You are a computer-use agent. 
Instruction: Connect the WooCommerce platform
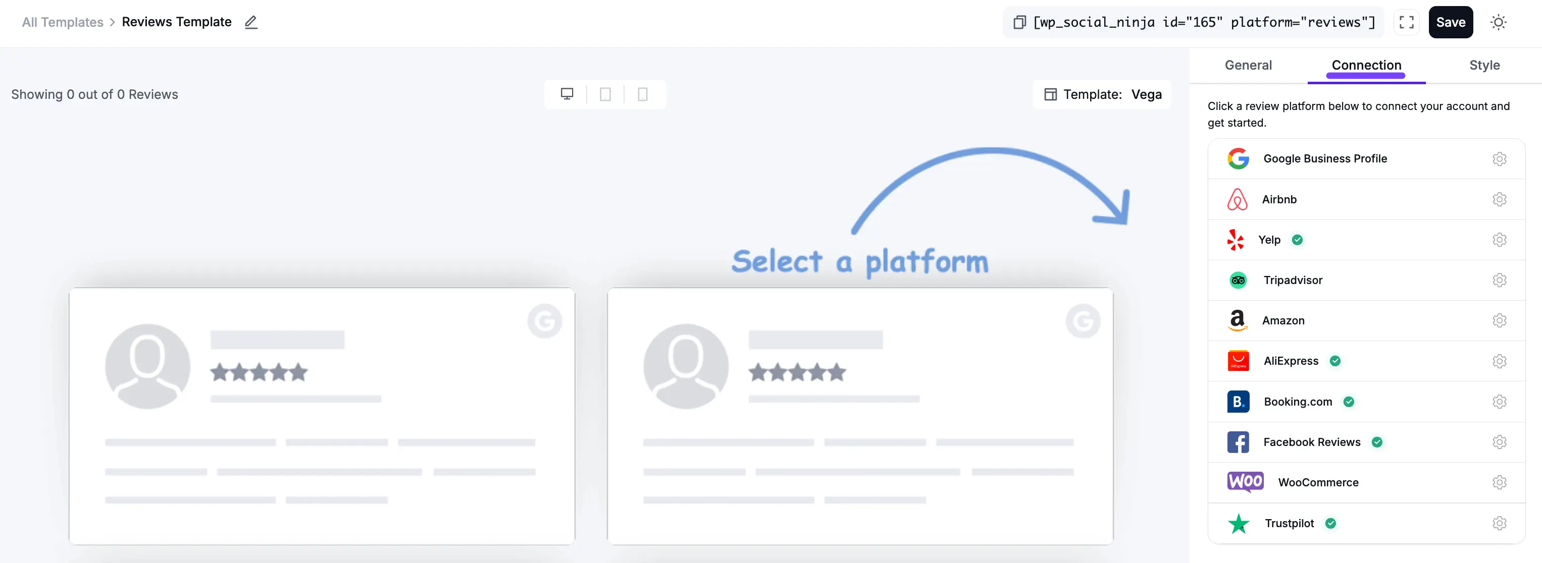coord(1318,482)
